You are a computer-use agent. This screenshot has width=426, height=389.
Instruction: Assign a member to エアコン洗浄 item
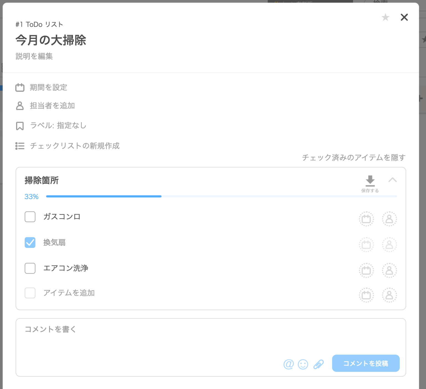[389, 270]
